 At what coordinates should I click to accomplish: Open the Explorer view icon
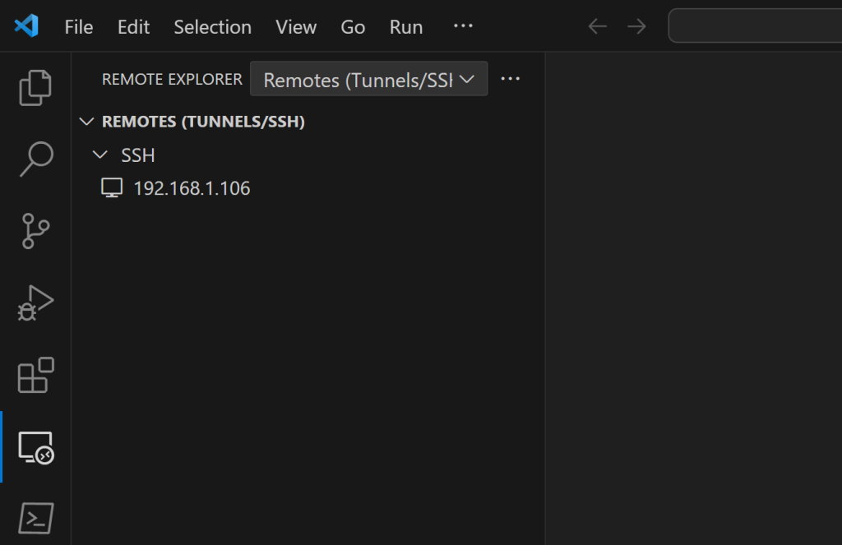pos(35,87)
